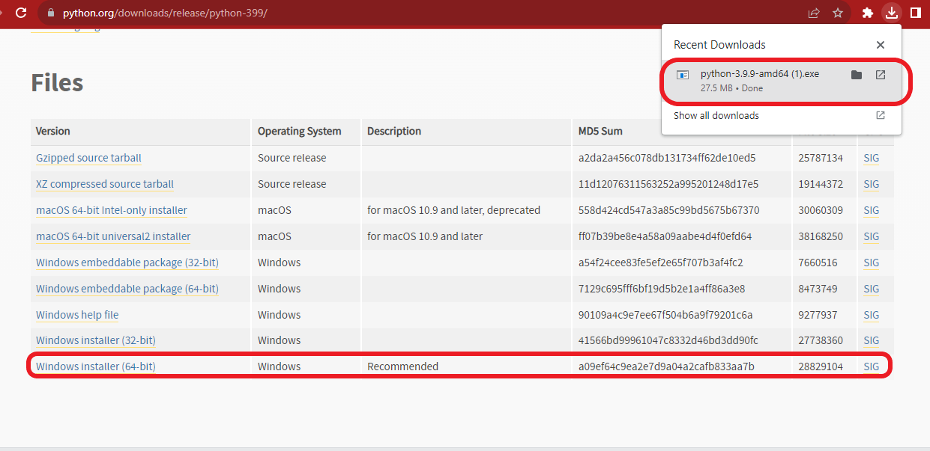Click file size 7660516
This screenshot has width=930, height=451.
coord(818,263)
